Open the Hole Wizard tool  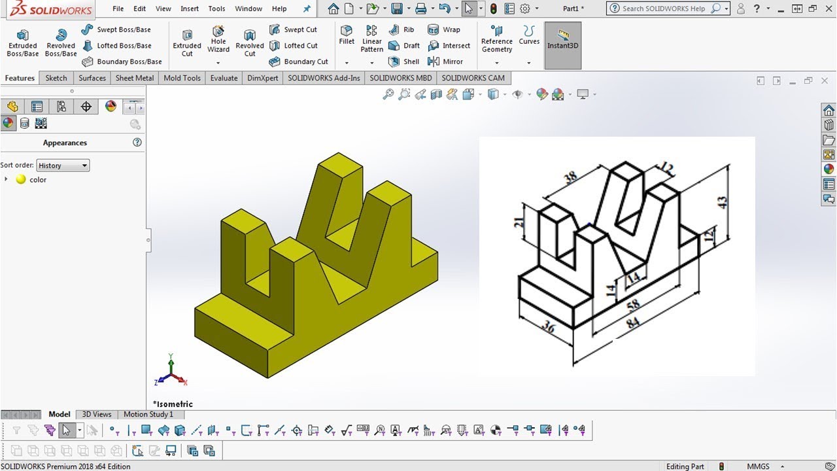point(218,39)
